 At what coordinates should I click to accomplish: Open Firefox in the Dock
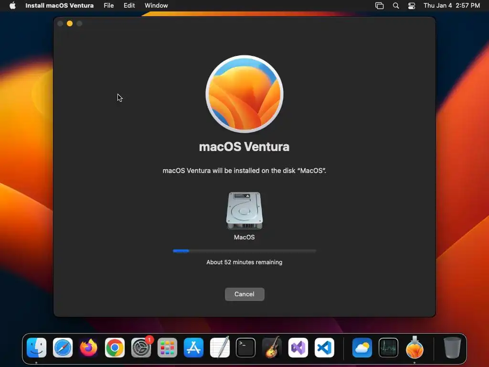pos(88,347)
